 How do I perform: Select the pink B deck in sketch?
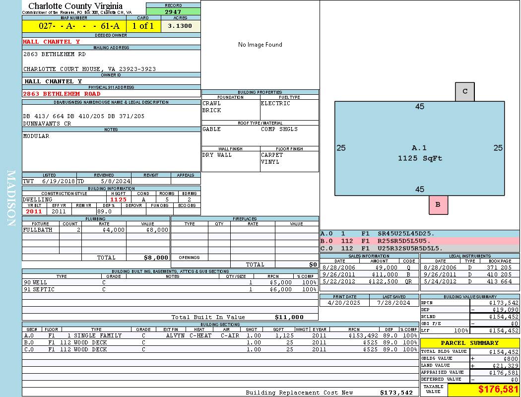click(x=438, y=204)
